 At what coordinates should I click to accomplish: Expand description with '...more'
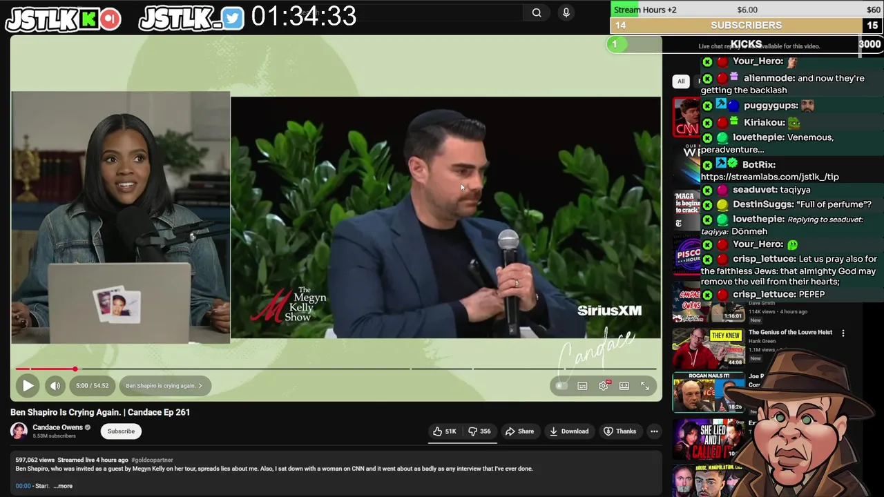tap(63, 486)
